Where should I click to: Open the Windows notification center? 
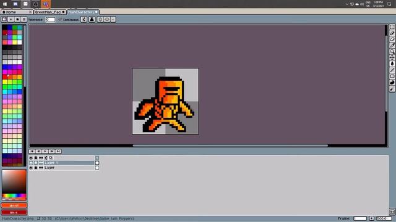coord(389,4)
